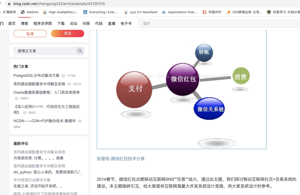
Task: Open 张晋铭-微信红包技术分享 link
Action: [x=121, y=159]
